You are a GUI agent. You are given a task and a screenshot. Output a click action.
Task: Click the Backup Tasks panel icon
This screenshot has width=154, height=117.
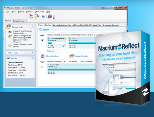coord(9,26)
